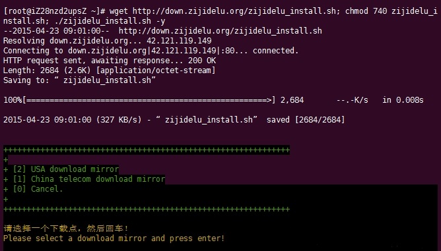This screenshot has width=441, height=251.
Task: Click the resolved IP 42.121.119.149 text
Action: (x=179, y=41)
